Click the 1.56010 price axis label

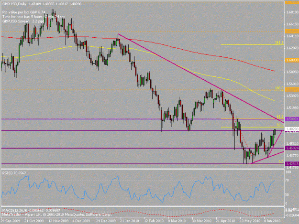coord(292,84)
